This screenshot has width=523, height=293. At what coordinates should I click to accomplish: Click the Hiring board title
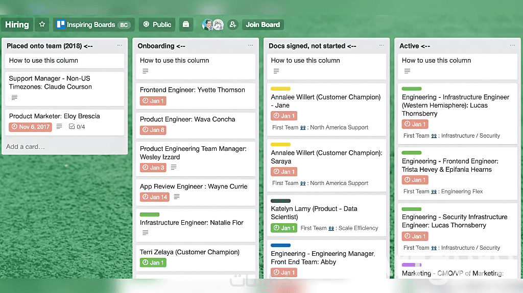pyautogui.click(x=17, y=24)
